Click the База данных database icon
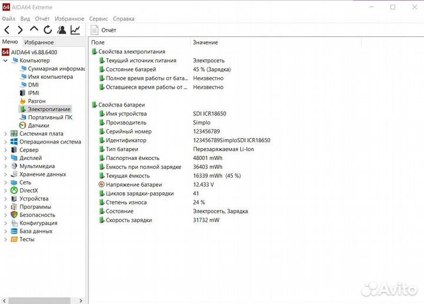The image size is (424, 304). [14, 231]
